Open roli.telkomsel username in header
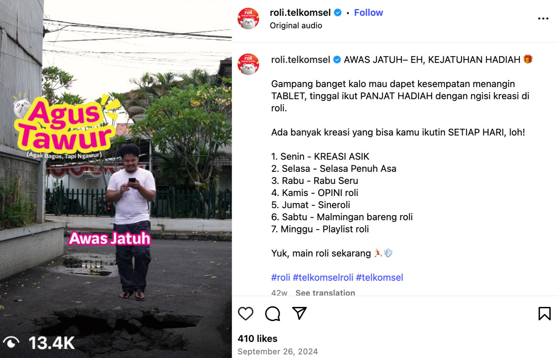558x358 pixels. (300, 13)
